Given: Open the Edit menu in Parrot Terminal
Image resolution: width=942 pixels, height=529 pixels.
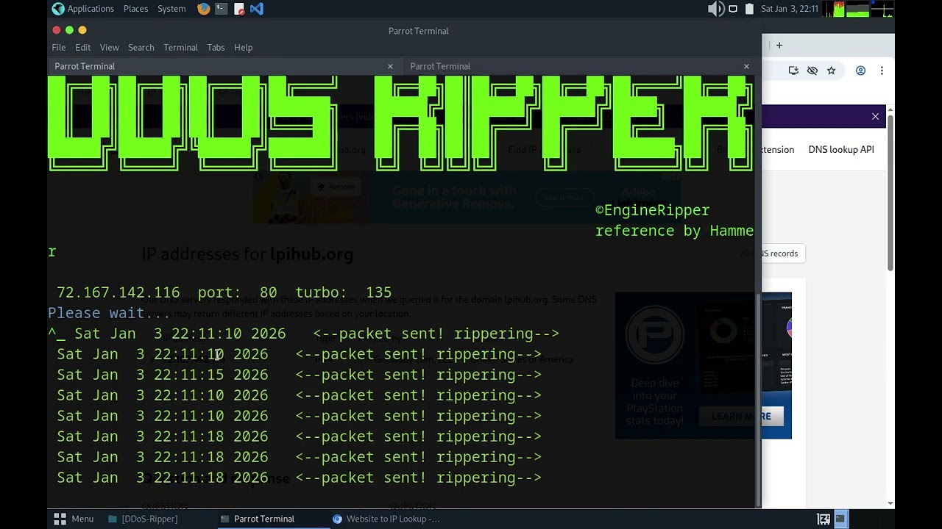Looking at the screenshot, I should coord(83,47).
